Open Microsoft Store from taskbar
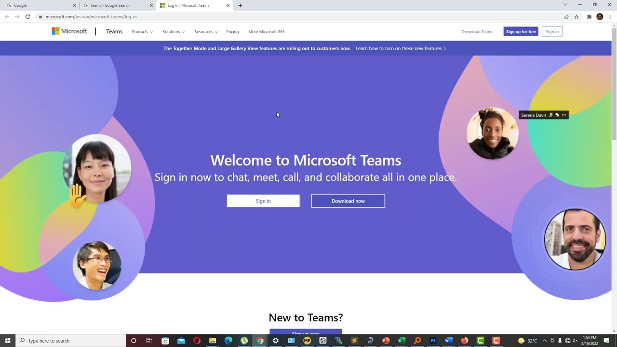The width and height of the screenshot is (617, 347). pyautogui.click(x=165, y=341)
